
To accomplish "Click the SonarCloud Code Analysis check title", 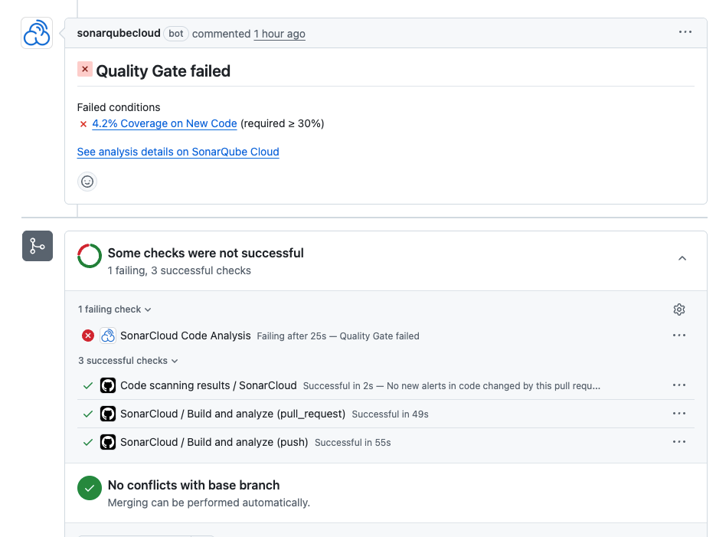I will pos(185,336).
